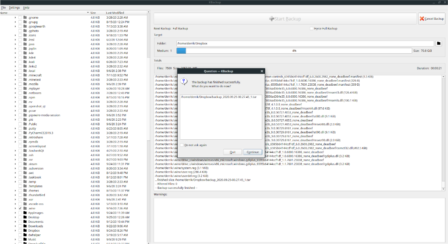Click the plus icon on Start Backup
Viewport: 448px width, 244px height.
[x=272, y=18]
